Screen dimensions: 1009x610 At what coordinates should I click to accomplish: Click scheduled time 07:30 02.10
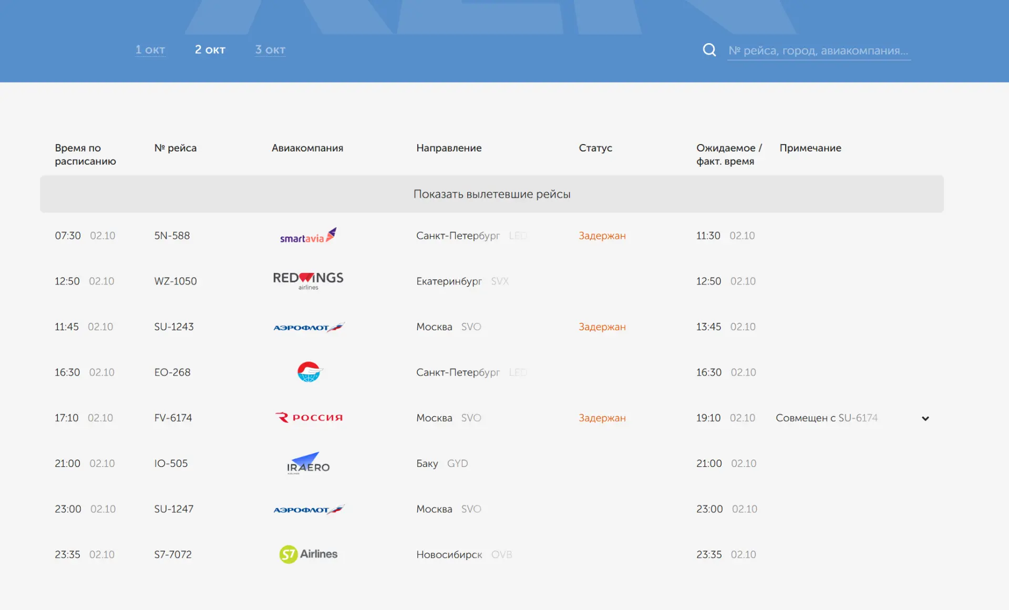click(x=85, y=236)
